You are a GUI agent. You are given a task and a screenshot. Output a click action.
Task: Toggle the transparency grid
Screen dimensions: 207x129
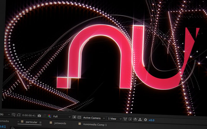tap(79, 117)
